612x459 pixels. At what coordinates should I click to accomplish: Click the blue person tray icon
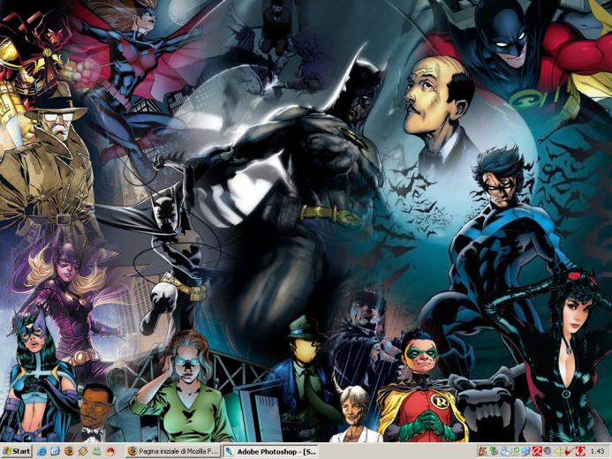pos(505,452)
